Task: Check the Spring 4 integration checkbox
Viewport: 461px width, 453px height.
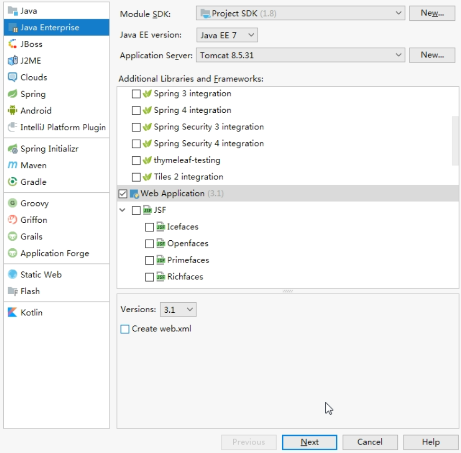Action: (x=136, y=110)
